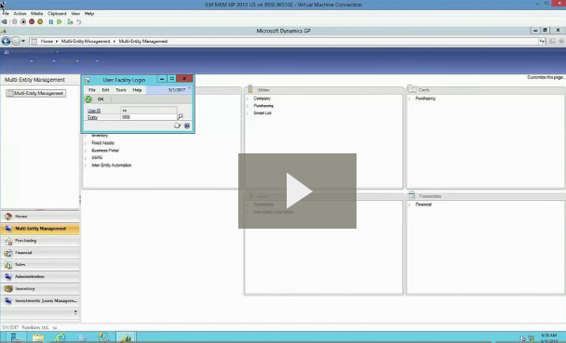This screenshot has width=566, height=343.
Task: Click the Entity input field
Action: [148, 117]
